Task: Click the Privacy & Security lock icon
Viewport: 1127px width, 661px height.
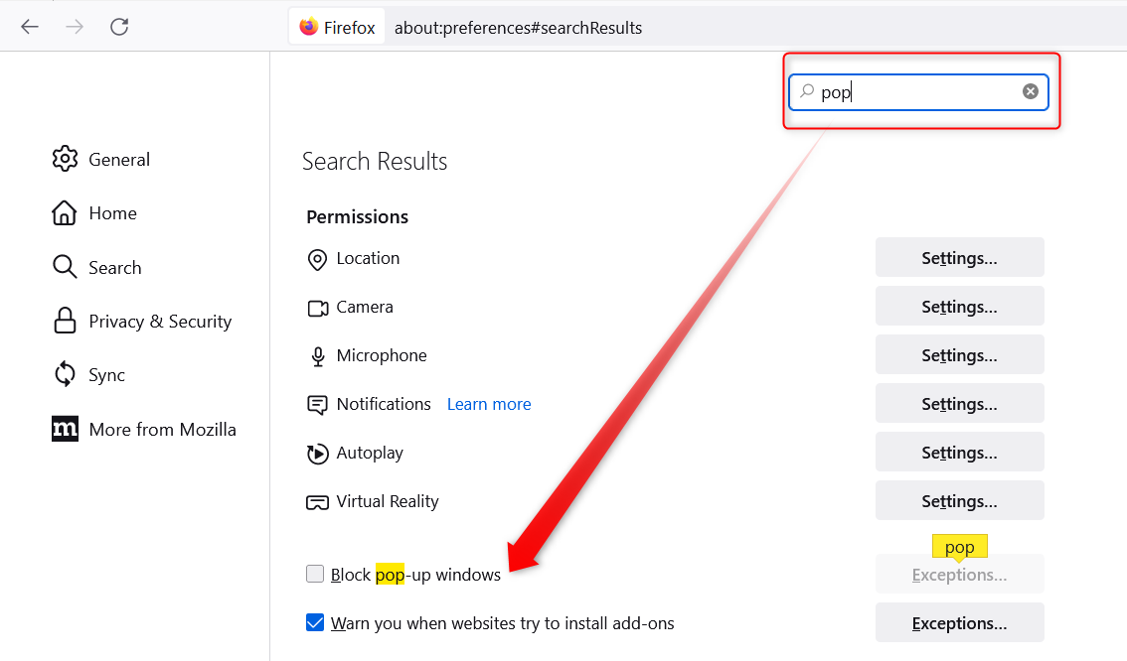Action: tap(65, 321)
